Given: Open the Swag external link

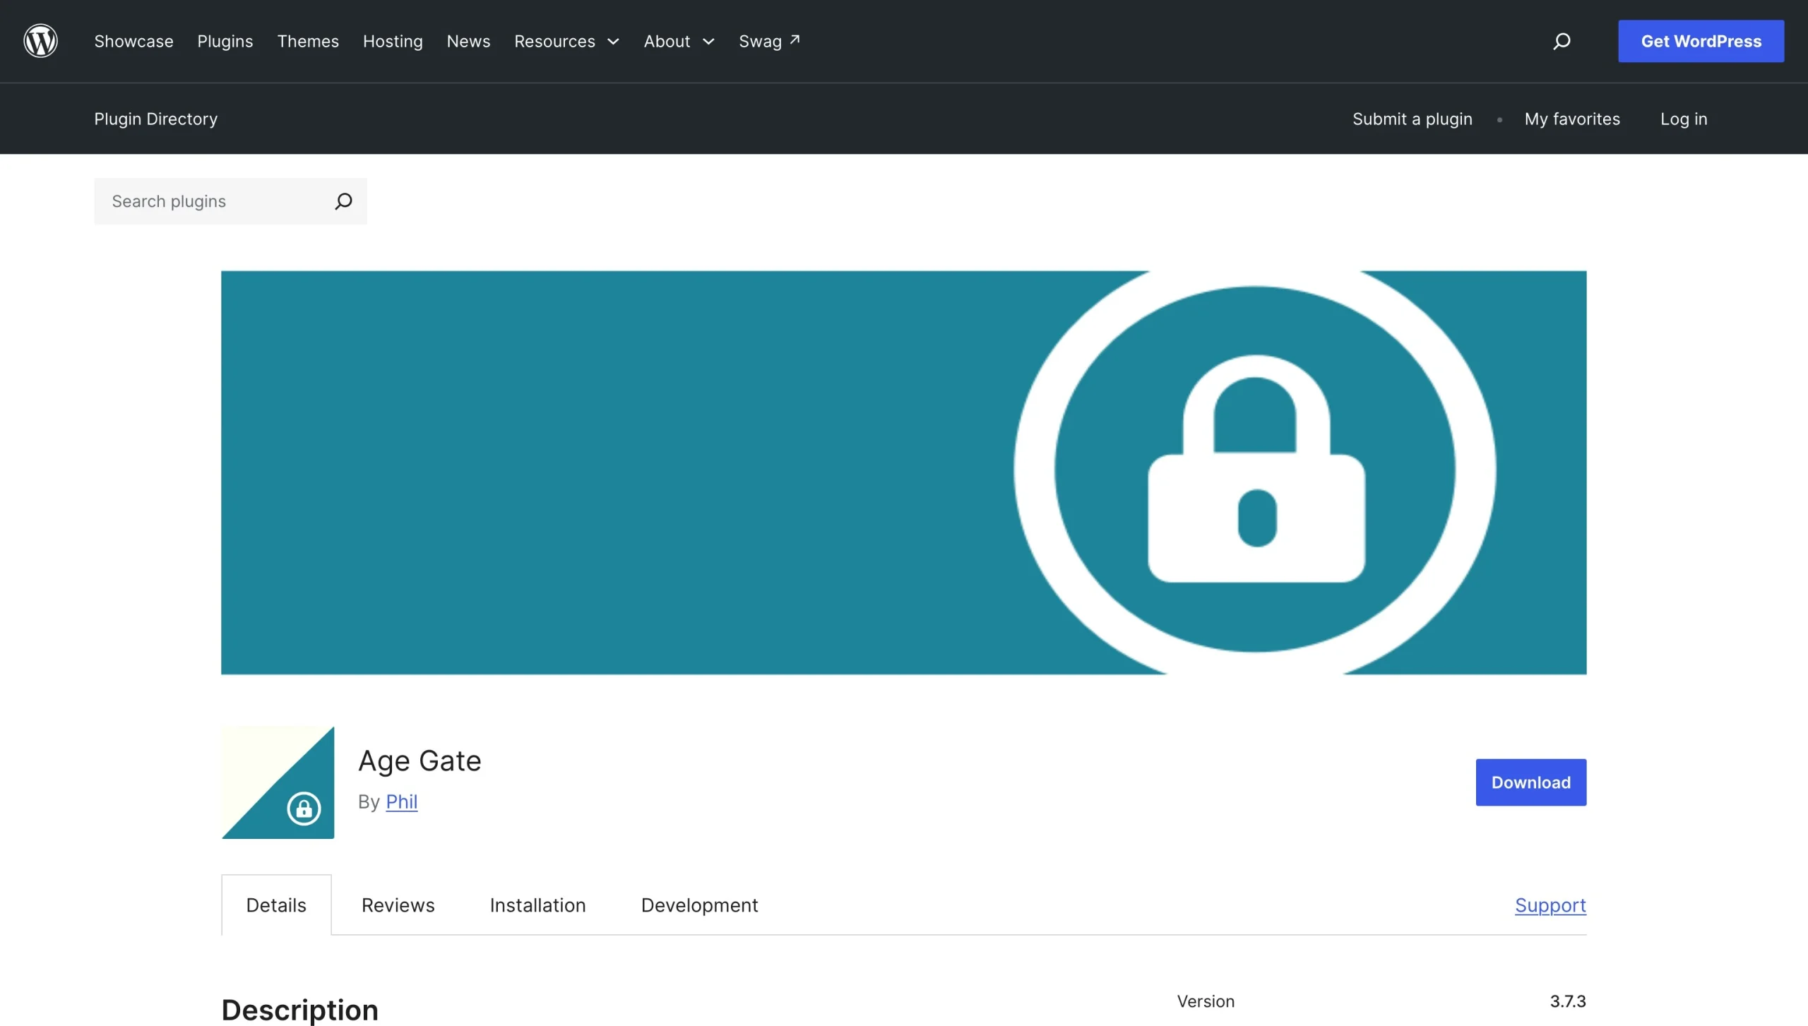Looking at the screenshot, I should tap(769, 41).
